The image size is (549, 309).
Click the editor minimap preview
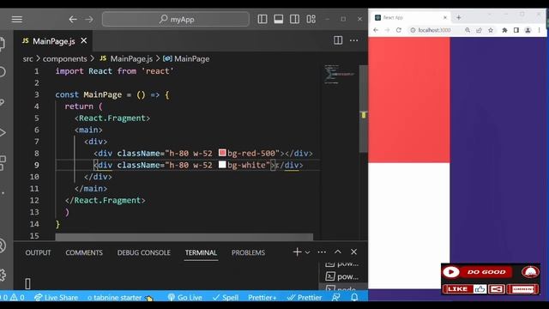(x=339, y=75)
